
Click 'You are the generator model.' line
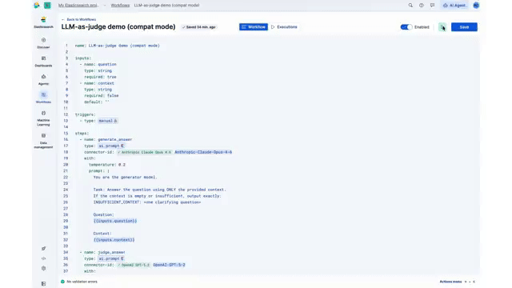[x=126, y=178]
